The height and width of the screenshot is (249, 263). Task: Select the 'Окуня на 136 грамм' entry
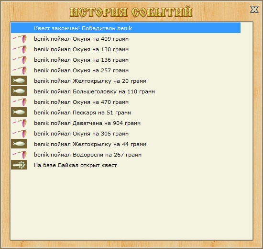pos(126,60)
